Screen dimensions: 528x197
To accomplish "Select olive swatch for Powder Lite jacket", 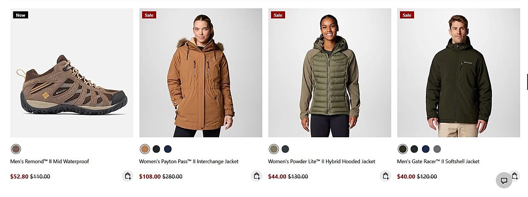I will [274, 149].
